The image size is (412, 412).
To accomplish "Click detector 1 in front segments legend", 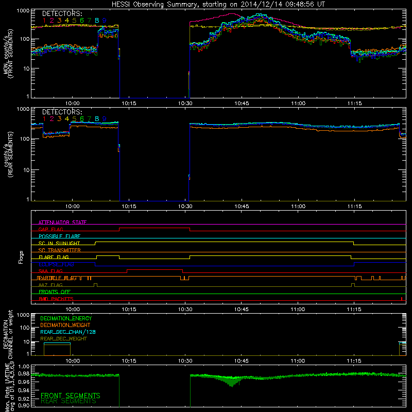I will point(44,20).
